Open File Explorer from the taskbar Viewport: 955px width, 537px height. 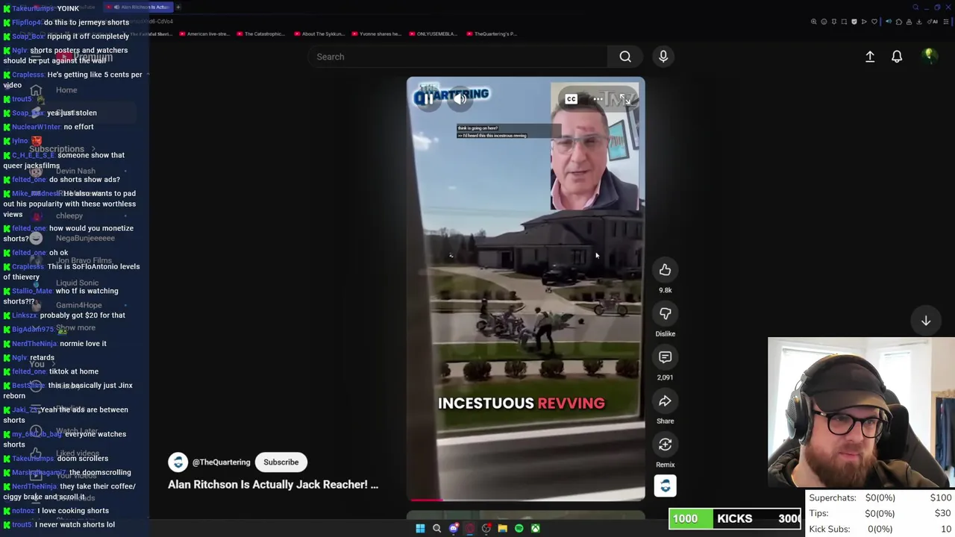point(502,529)
